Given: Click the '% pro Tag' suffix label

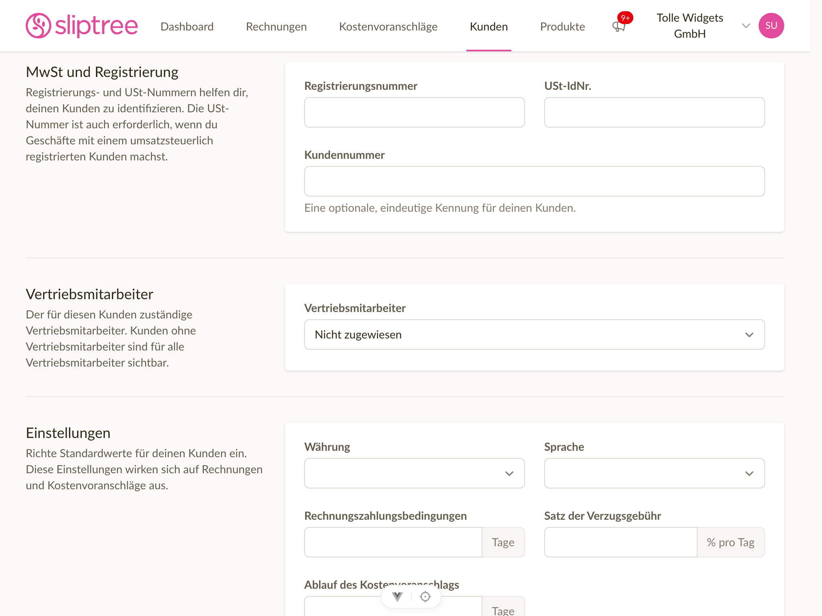Looking at the screenshot, I should 731,542.
